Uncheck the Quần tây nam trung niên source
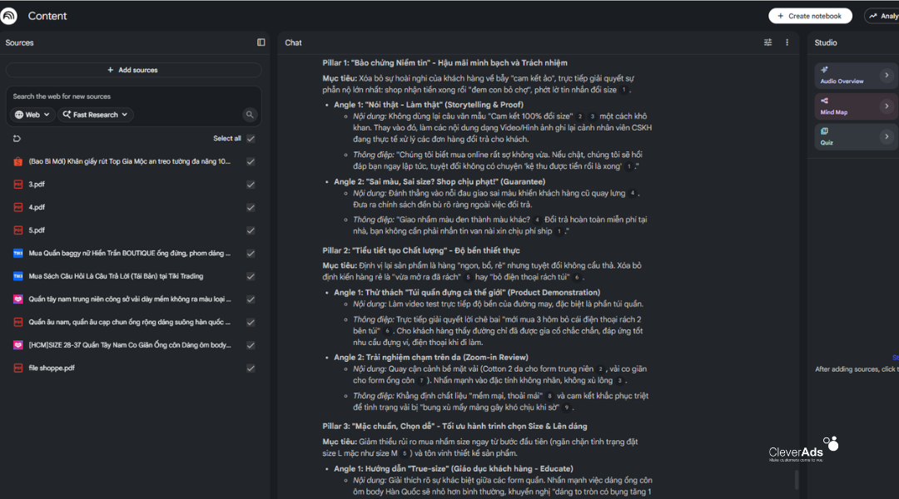Image resolution: width=899 pixels, height=499 pixels. [251, 299]
